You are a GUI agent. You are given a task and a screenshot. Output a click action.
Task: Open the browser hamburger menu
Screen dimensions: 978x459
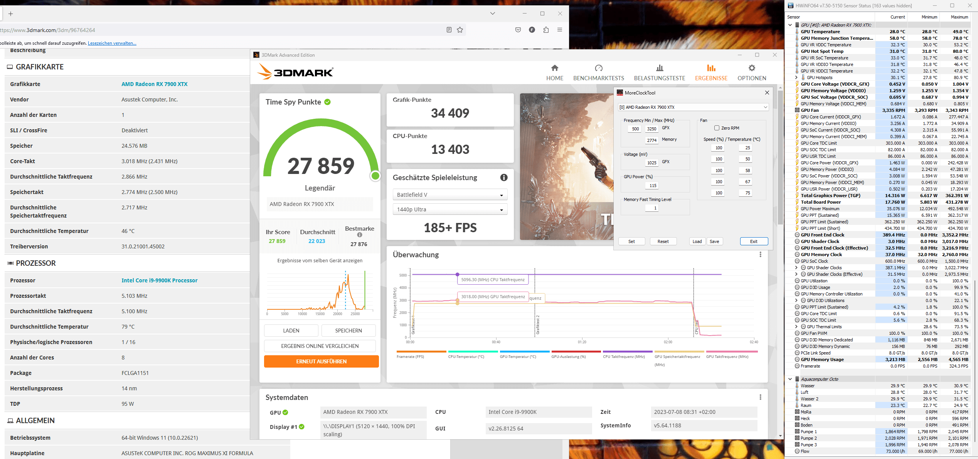click(560, 30)
